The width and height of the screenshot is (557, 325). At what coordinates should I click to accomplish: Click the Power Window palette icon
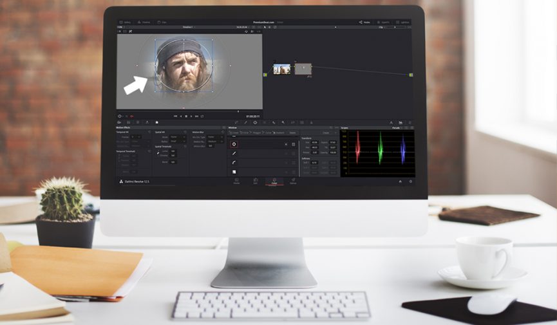256,122
